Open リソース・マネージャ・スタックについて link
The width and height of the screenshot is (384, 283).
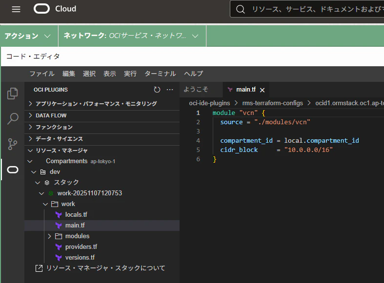click(105, 268)
